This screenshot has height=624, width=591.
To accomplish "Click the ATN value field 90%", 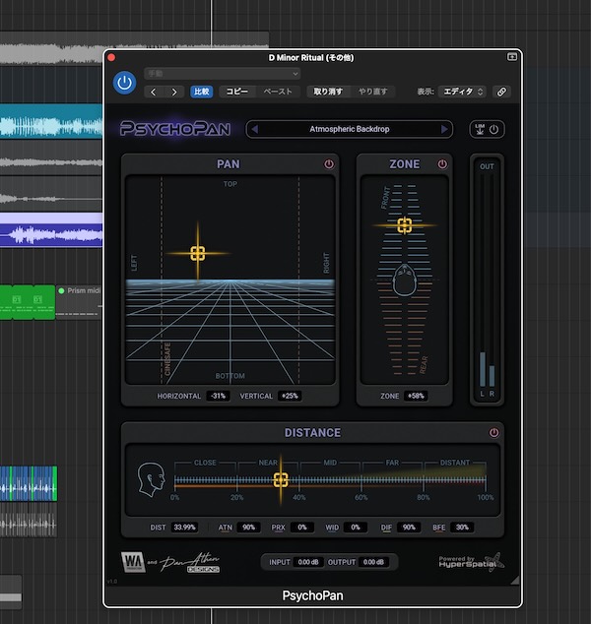I will click(248, 528).
